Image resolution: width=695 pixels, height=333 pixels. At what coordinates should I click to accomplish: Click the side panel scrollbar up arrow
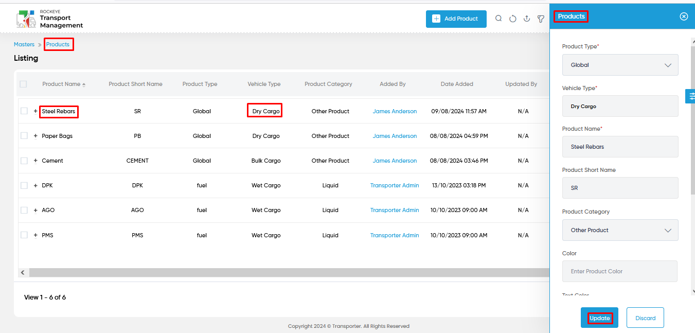coord(693,41)
